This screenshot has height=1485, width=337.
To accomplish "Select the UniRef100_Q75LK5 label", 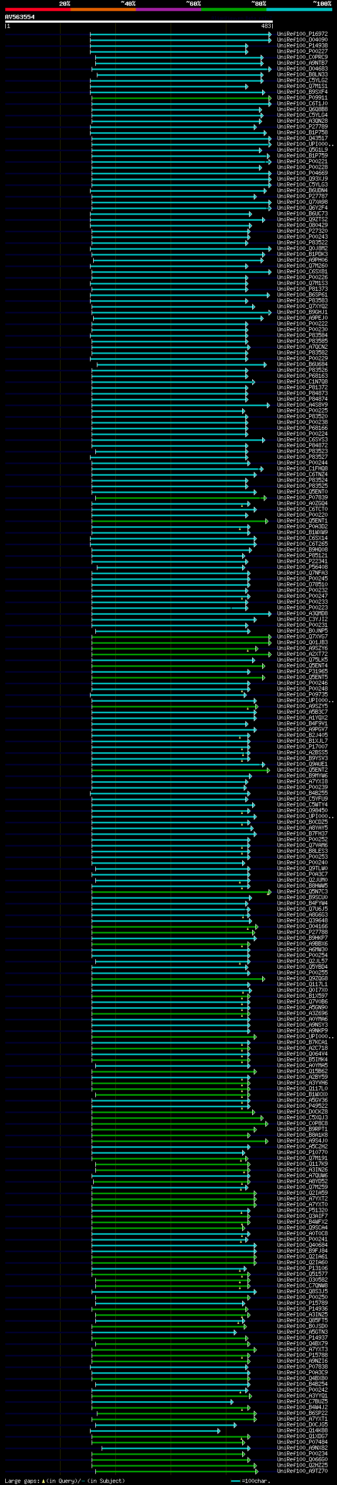I will [x=302, y=660].
